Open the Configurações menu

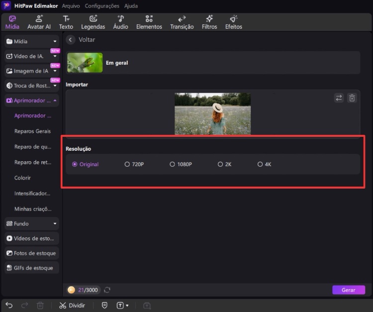coord(102,6)
